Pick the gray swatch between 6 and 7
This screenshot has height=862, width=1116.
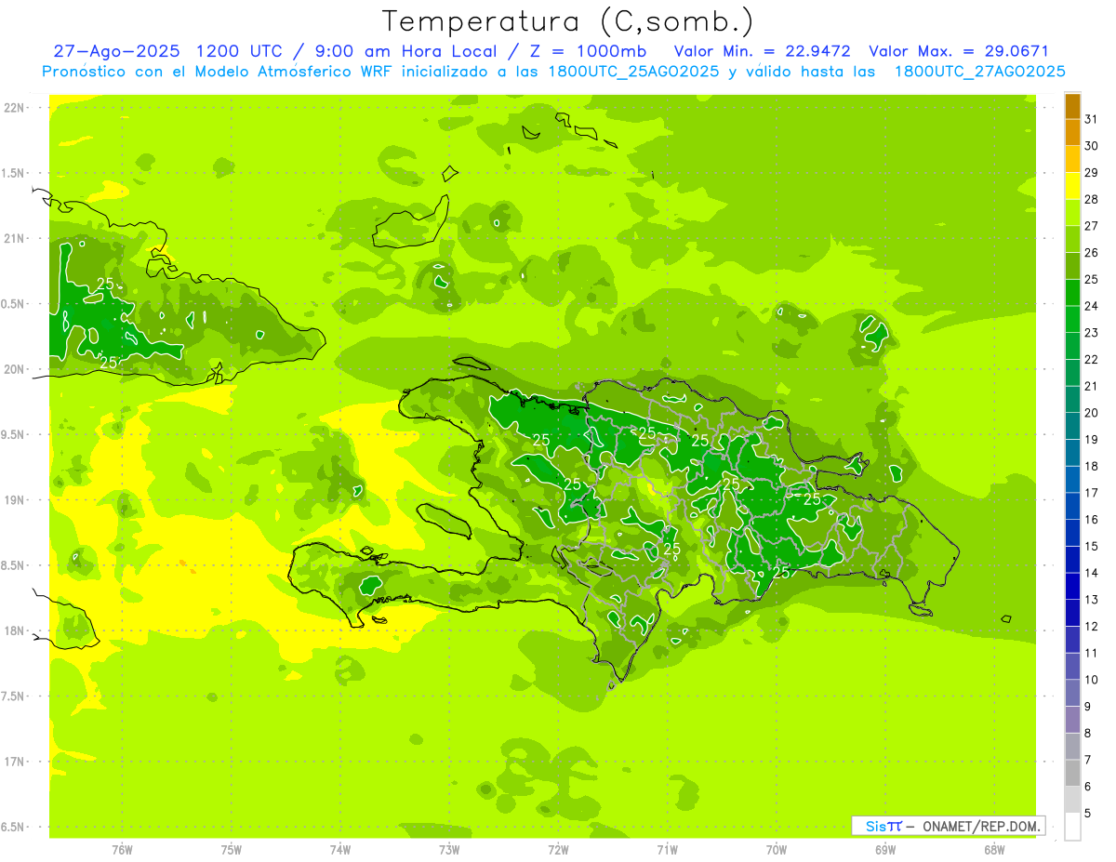coord(1072,774)
